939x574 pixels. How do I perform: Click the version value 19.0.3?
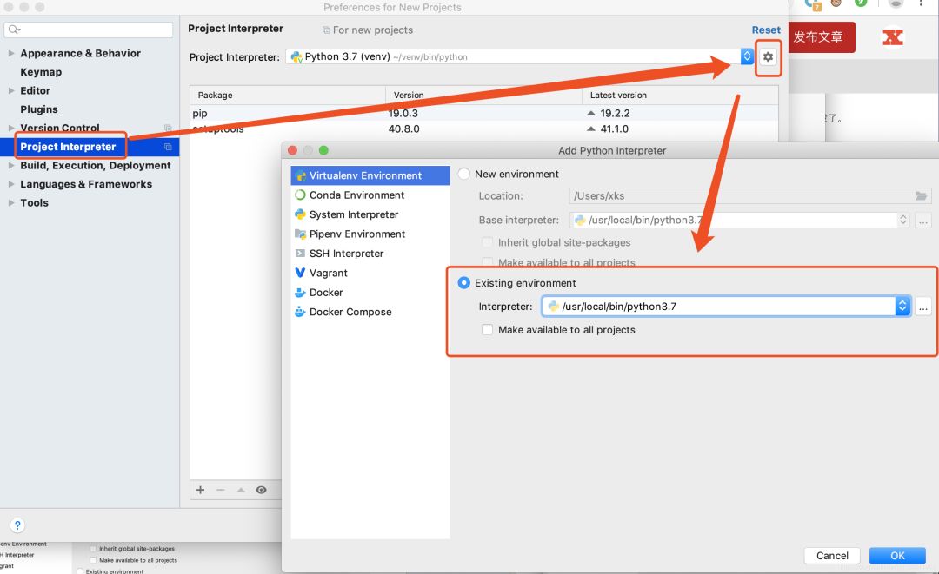pyautogui.click(x=403, y=114)
